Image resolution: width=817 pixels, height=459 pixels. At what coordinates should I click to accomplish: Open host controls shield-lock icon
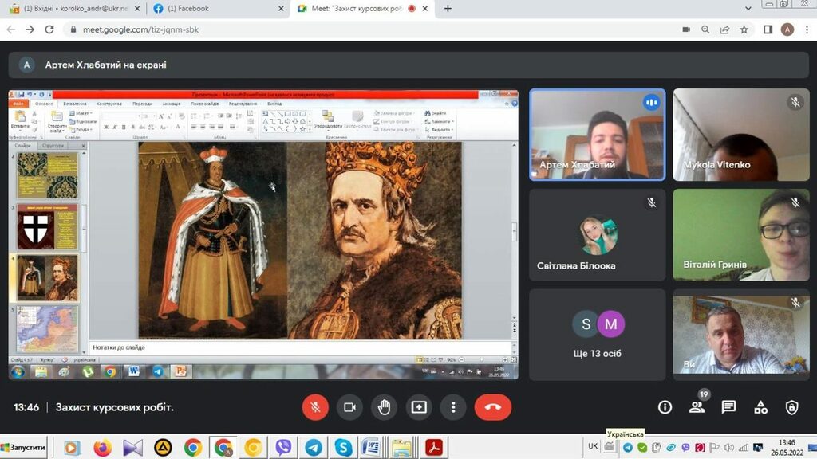[791, 407]
